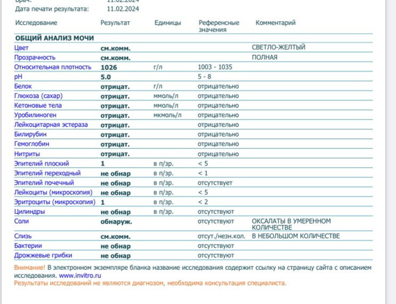Select the ОКСАЛАТЫ В УМЕРЕННОМ КОЛИЧЕСТВЕ comment
The height and width of the screenshot is (304, 396).
(x=291, y=224)
